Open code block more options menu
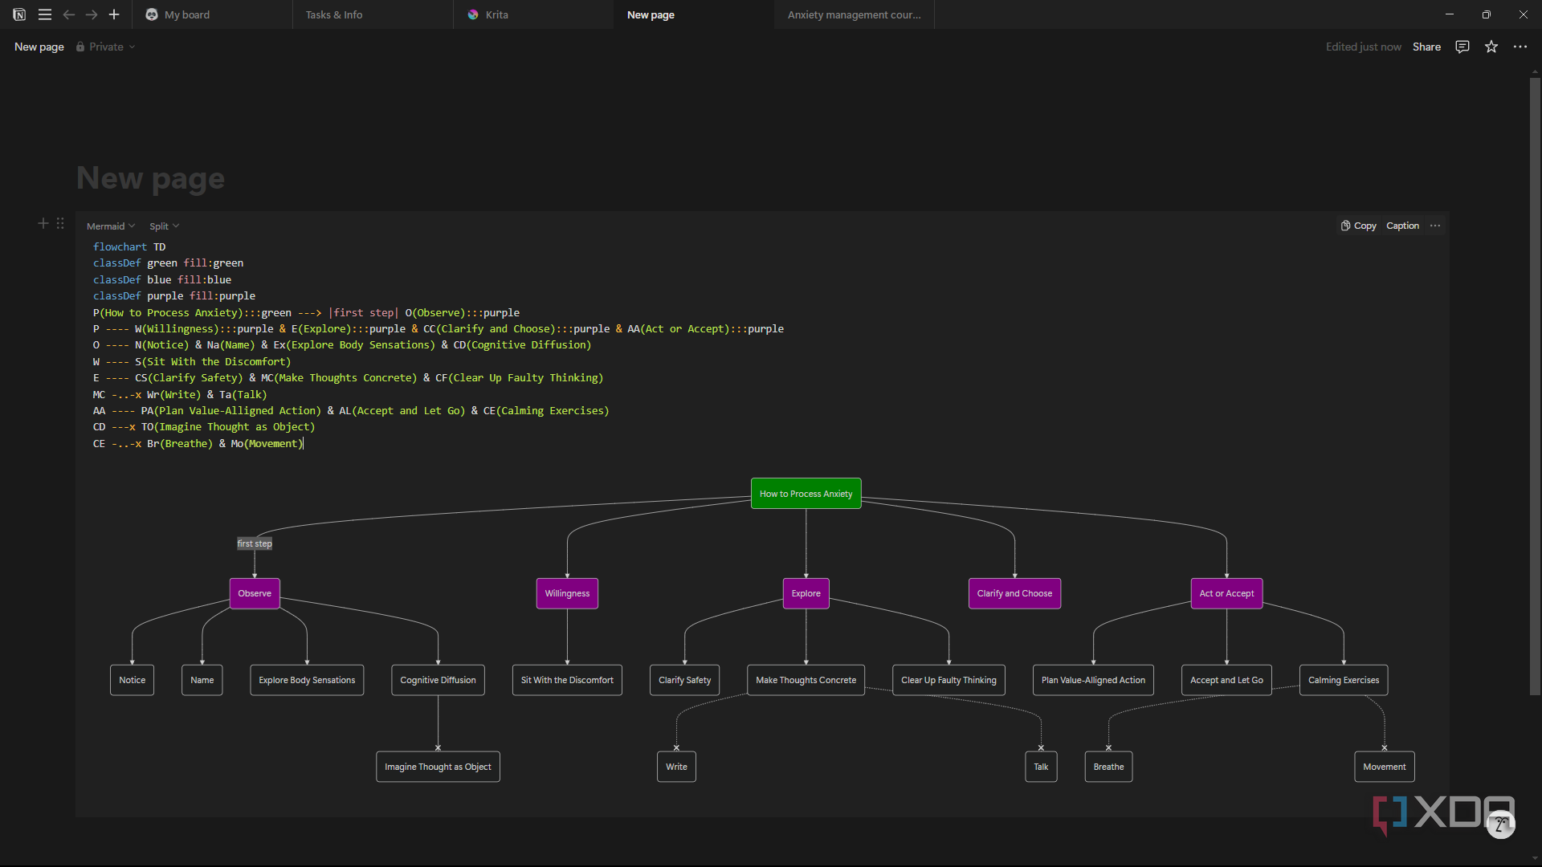The width and height of the screenshot is (1542, 867). [1435, 226]
